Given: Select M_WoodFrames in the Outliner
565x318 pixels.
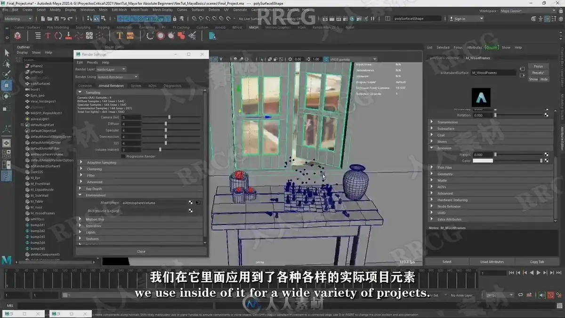Looking at the screenshot, I should click(42, 213).
